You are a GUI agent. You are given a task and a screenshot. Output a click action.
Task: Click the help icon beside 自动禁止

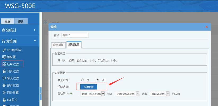[71, 94]
